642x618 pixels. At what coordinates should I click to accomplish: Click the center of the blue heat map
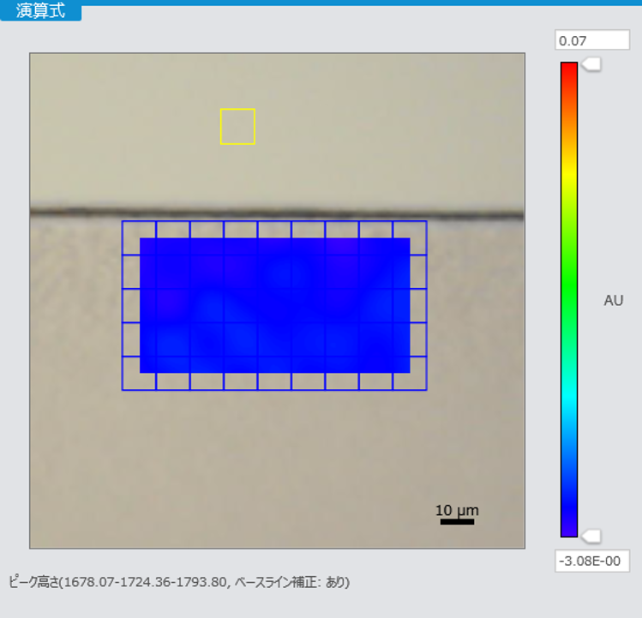pyautogui.click(x=274, y=305)
